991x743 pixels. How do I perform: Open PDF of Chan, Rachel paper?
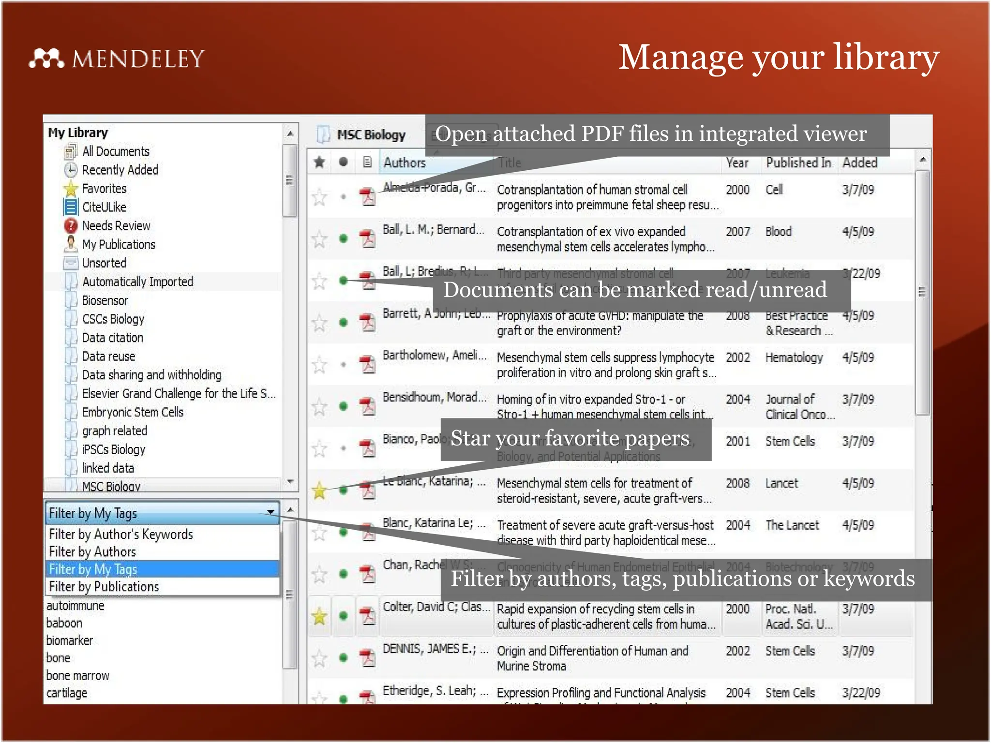coord(368,574)
